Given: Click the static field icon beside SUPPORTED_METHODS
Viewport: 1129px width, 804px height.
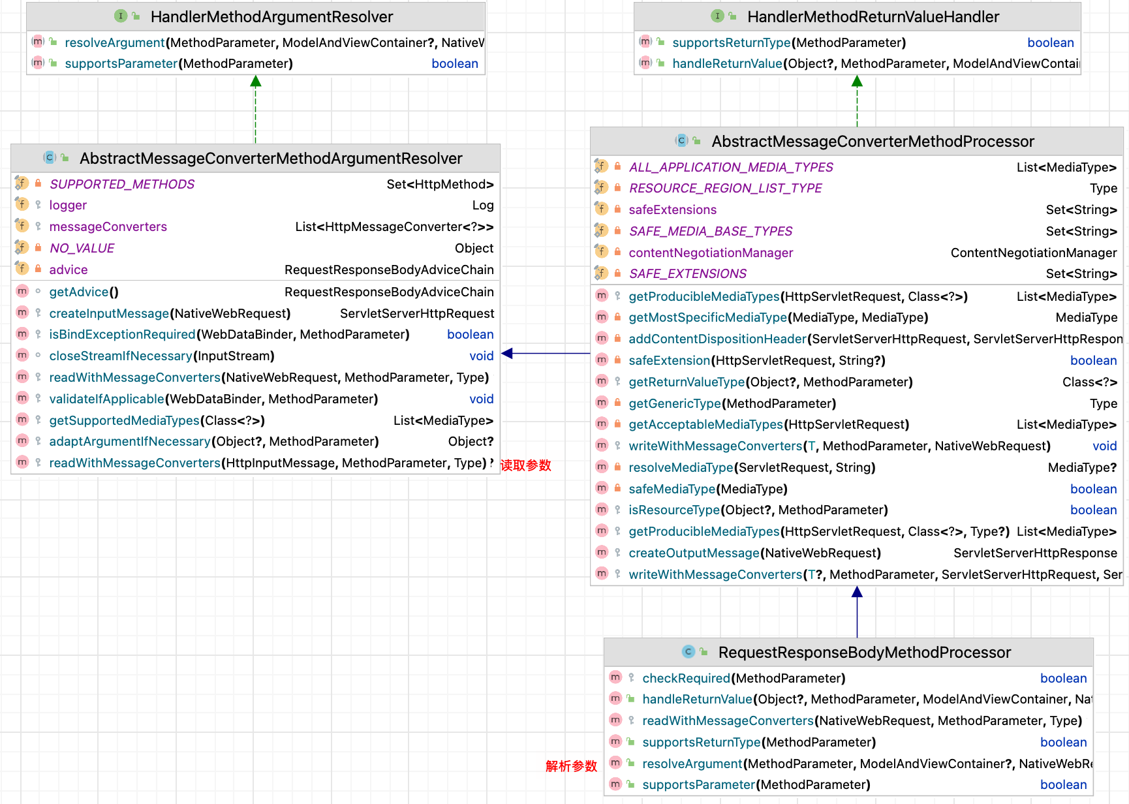Looking at the screenshot, I should point(22,183).
